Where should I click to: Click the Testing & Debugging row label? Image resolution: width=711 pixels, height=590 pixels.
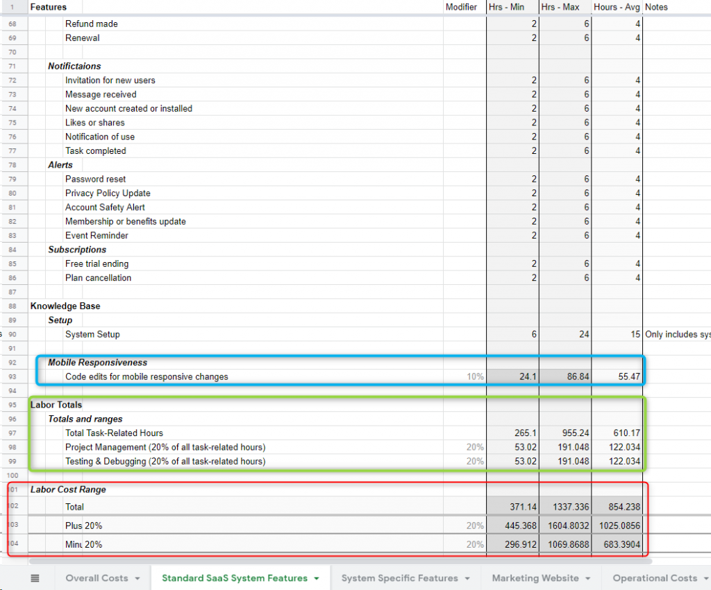pos(165,462)
